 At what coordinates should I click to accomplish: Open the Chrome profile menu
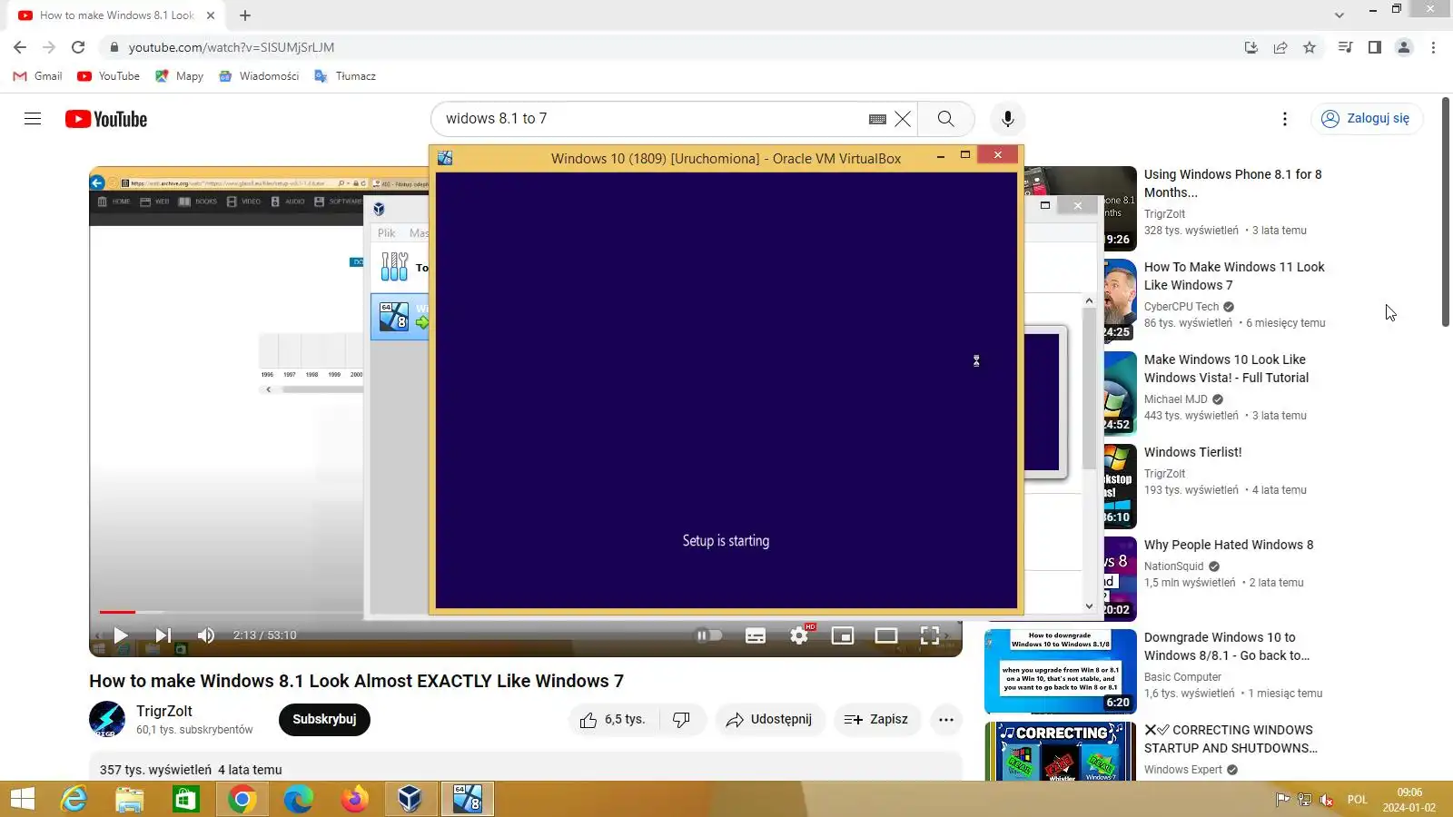(1404, 47)
